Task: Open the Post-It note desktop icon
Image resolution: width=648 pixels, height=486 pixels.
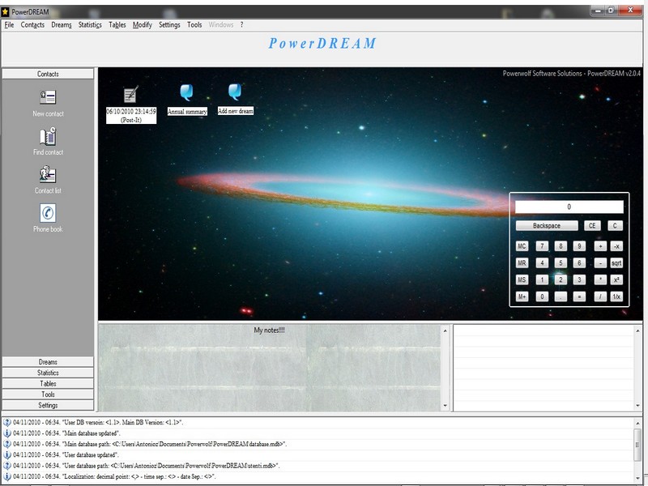Action: coord(130,96)
